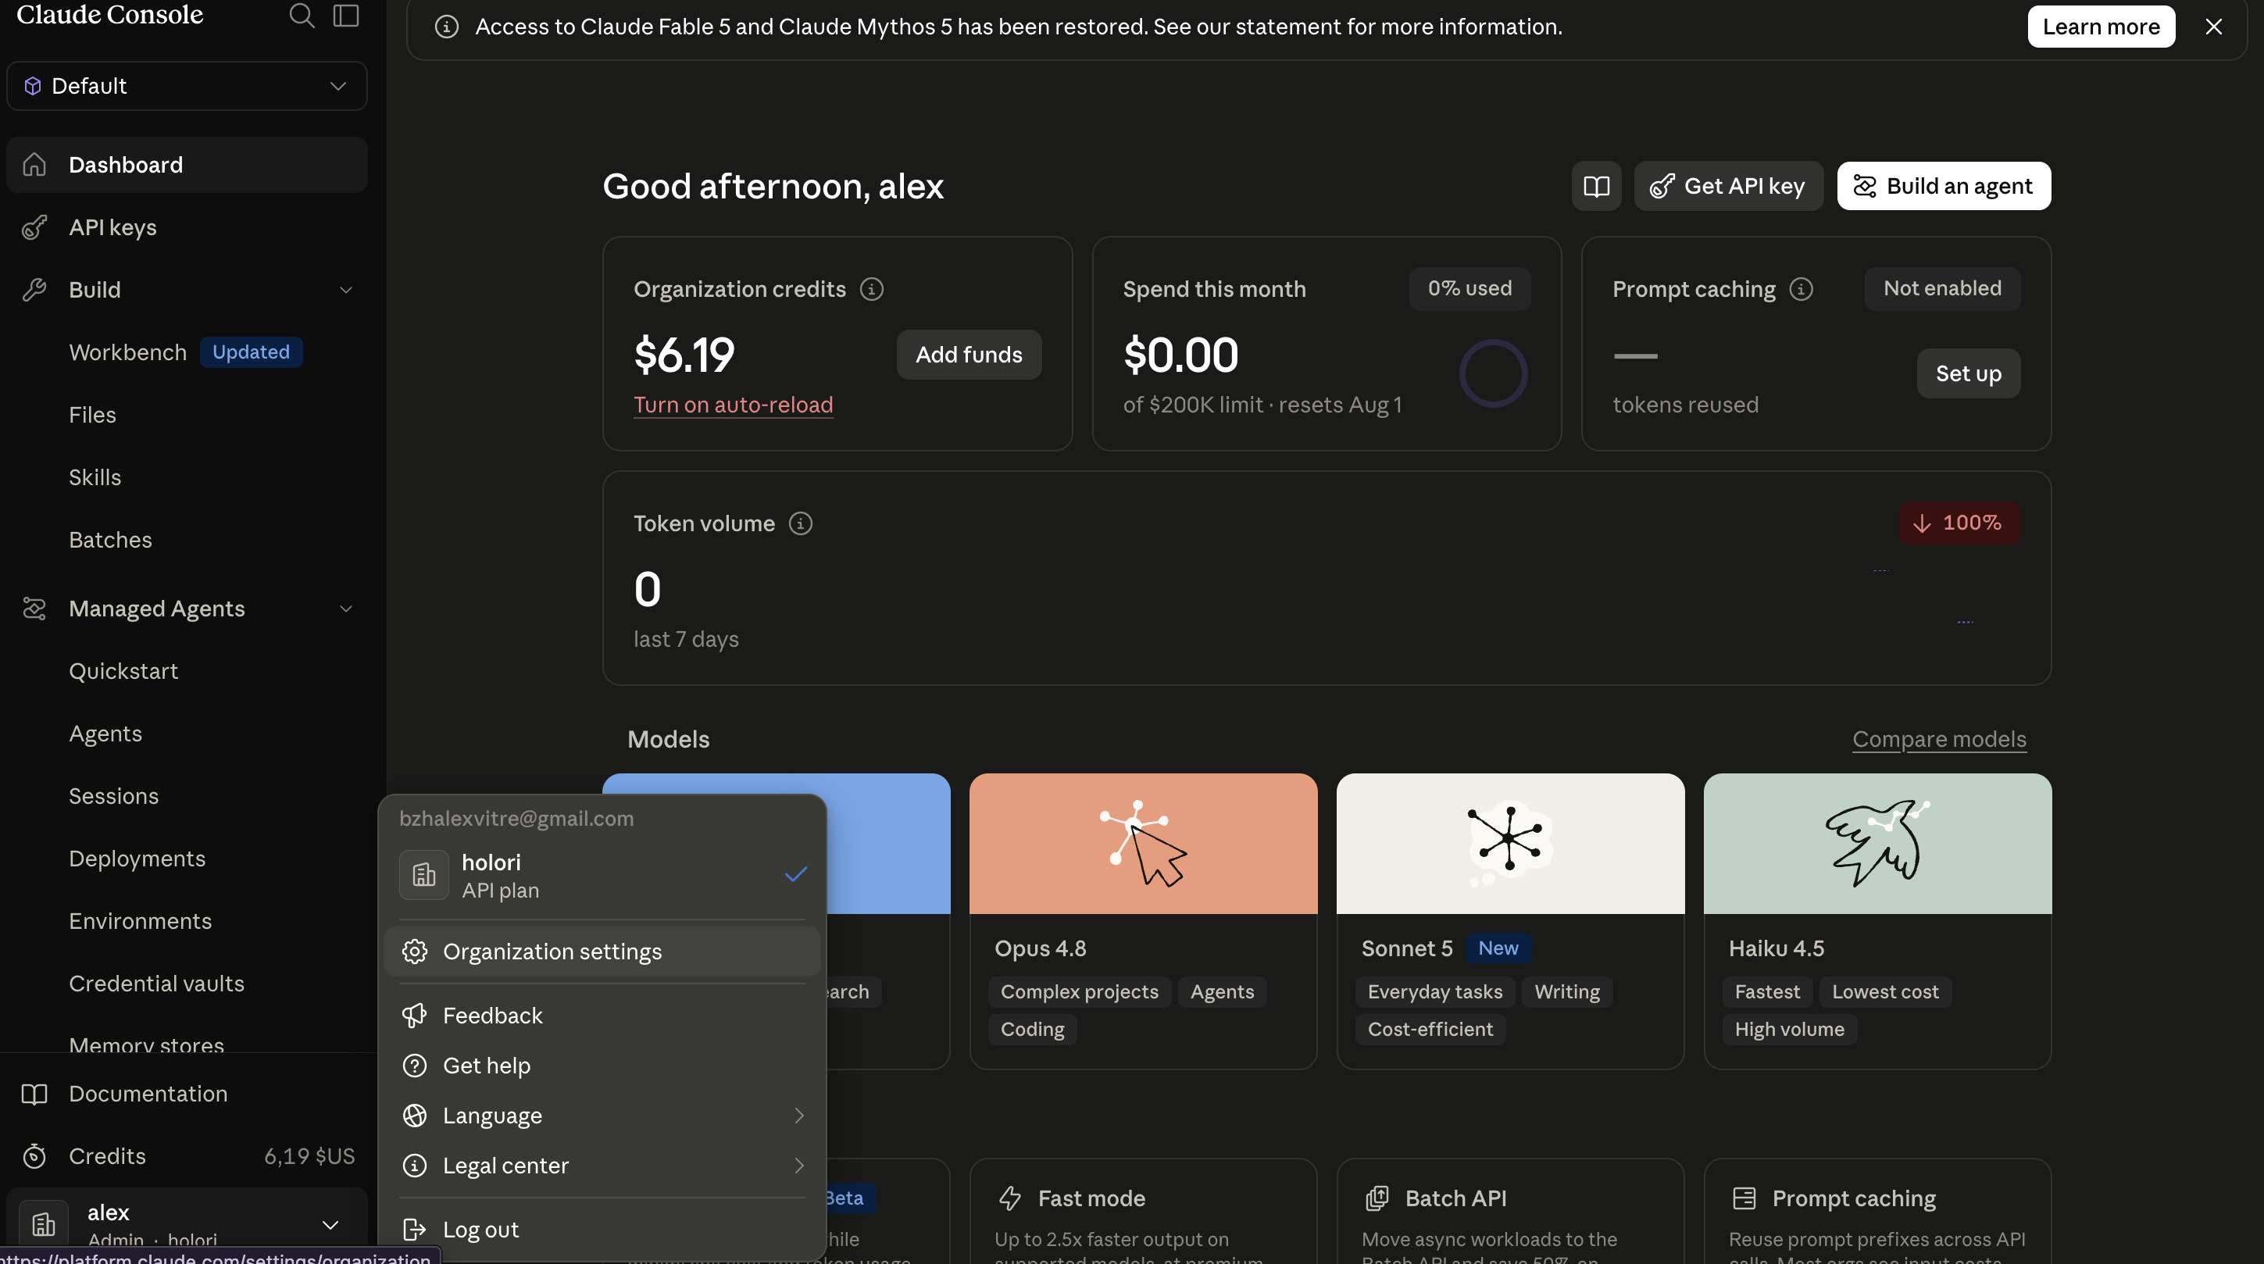2264x1264 pixels.
Task: Open API keys page
Action: pyautogui.click(x=186, y=227)
